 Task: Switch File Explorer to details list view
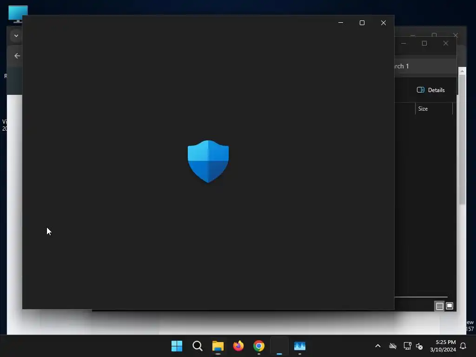point(439,306)
